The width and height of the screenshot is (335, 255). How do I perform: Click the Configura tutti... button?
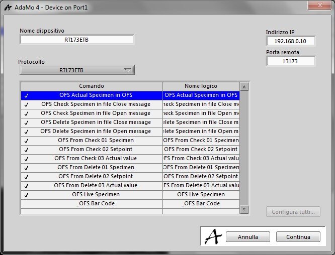tap(293, 212)
